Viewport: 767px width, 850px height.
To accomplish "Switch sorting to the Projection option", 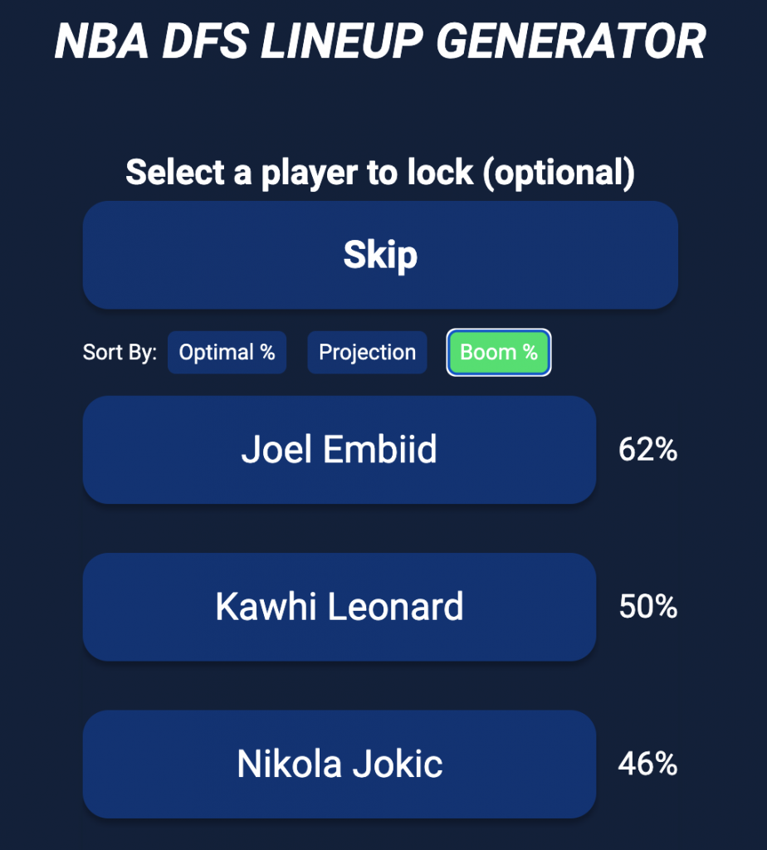I will click(367, 353).
